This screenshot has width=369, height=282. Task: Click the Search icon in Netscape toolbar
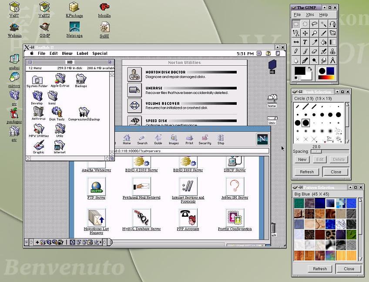point(142,140)
